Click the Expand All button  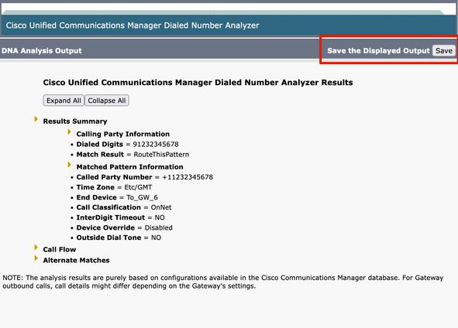click(64, 101)
